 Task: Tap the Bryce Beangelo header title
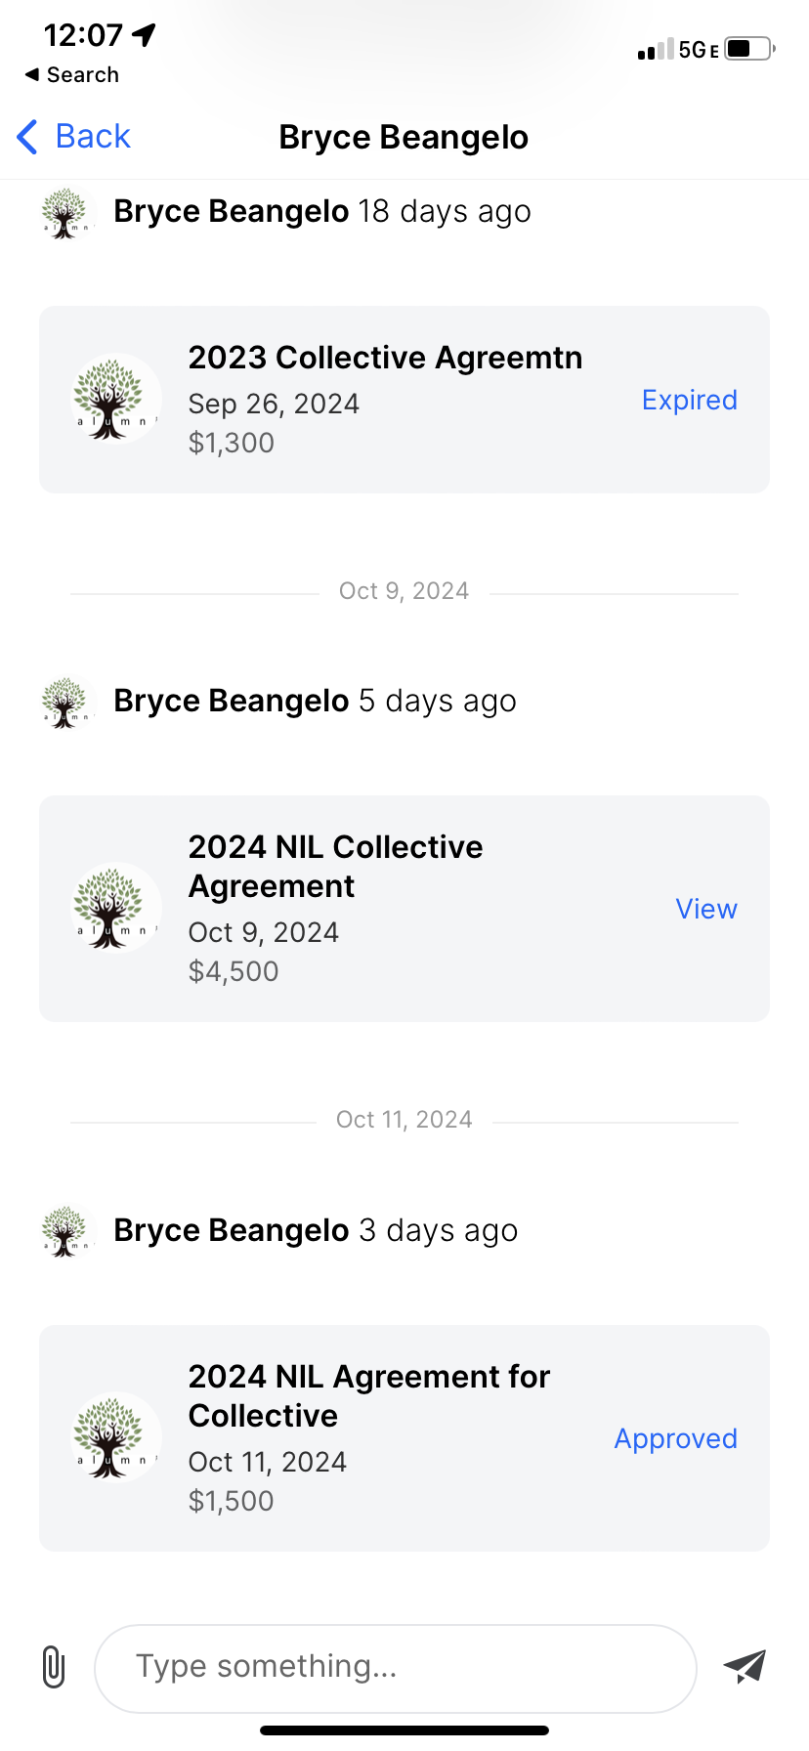[404, 138]
